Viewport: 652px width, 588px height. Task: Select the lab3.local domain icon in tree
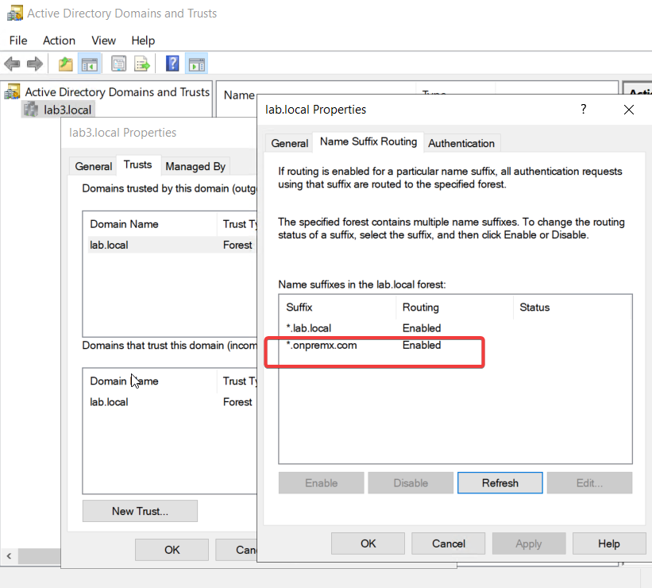coord(31,110)
